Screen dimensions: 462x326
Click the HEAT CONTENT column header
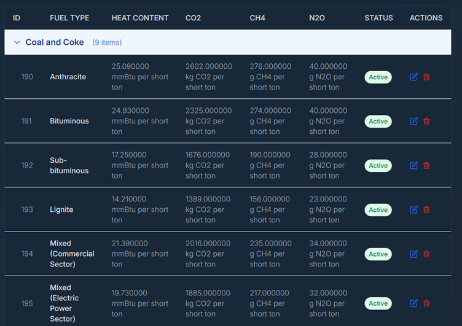tap(140, 18)
